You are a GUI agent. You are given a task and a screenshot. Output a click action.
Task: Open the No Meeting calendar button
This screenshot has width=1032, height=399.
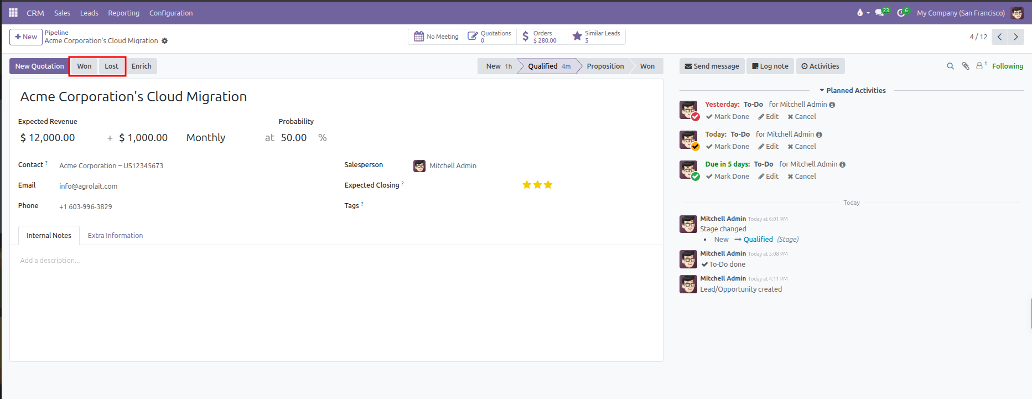437,37
